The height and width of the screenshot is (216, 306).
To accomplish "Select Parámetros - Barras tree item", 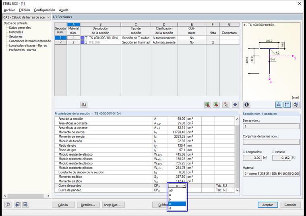I will (23, 50).
